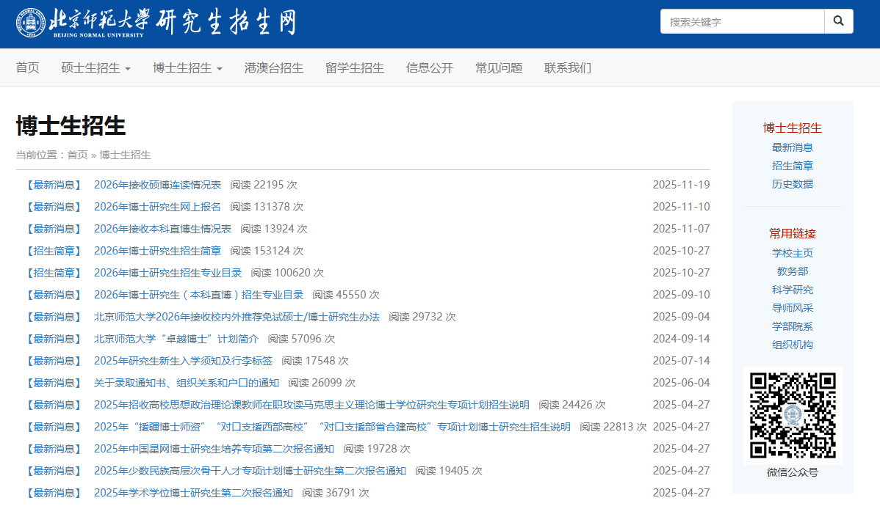Click 【招生简章】 category tag for 专业目录
The width and height of the screenshot is (880, 506).
pyautogui.click(x=53, y=273)
